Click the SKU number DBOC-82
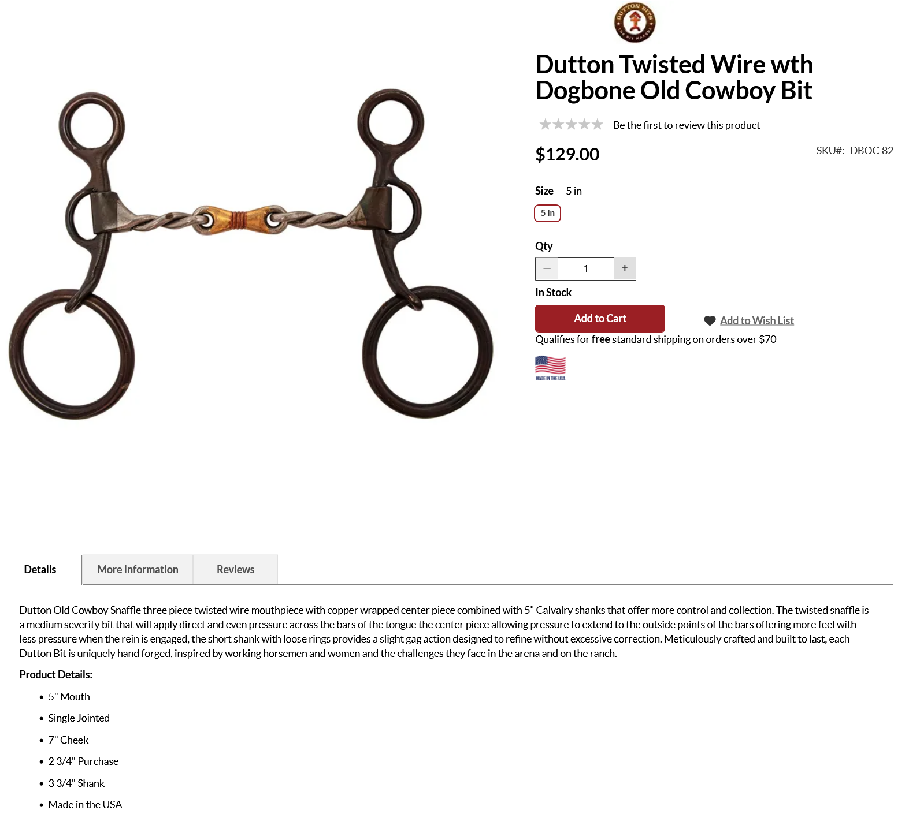 pos(871,151)
